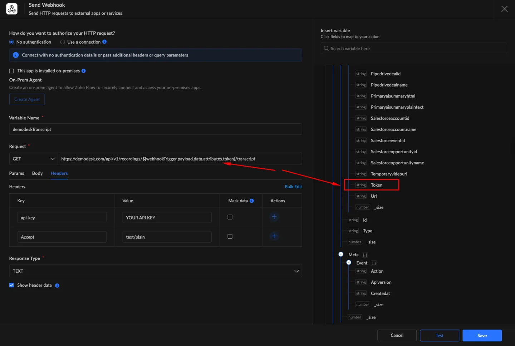Click the text/plain value field
The height and width of the screenshot is (346, 515).
[x=167, y=237]
